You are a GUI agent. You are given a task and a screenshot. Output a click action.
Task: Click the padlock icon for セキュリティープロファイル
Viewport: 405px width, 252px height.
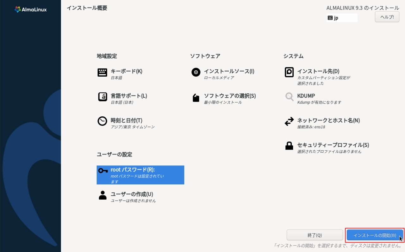tap(289, 146)
